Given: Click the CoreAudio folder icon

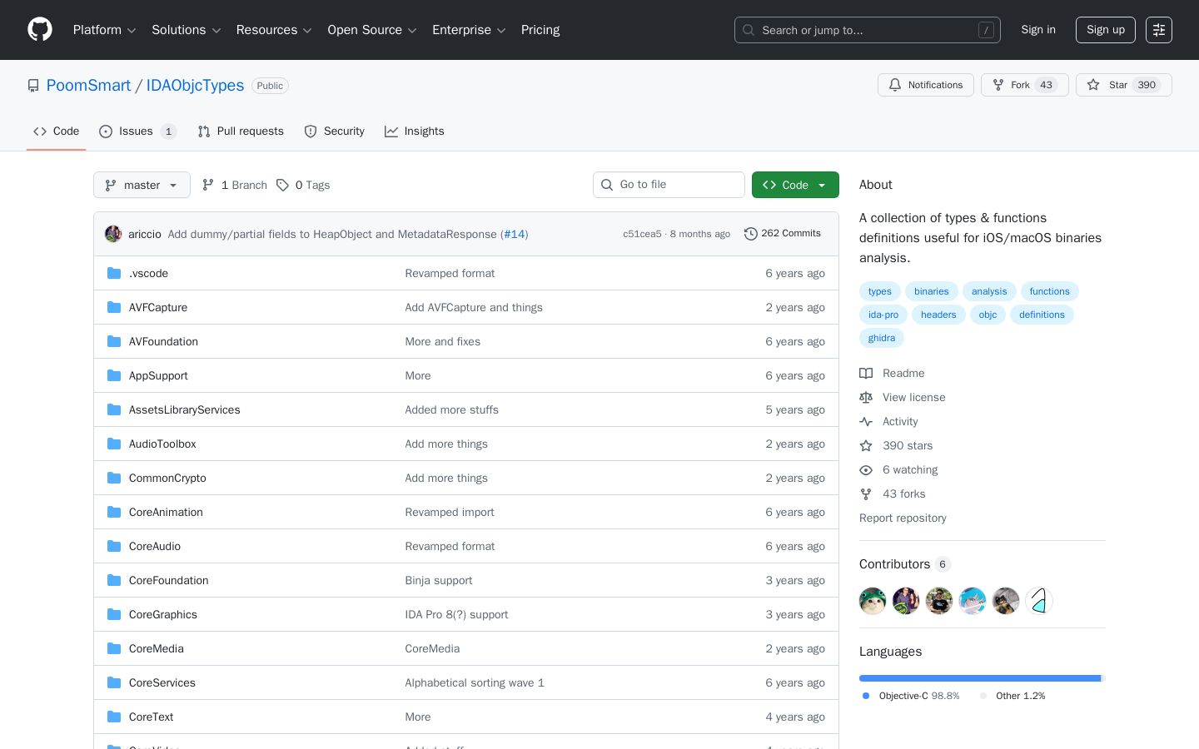Looking at the screenshot, I should click(114, 546).
